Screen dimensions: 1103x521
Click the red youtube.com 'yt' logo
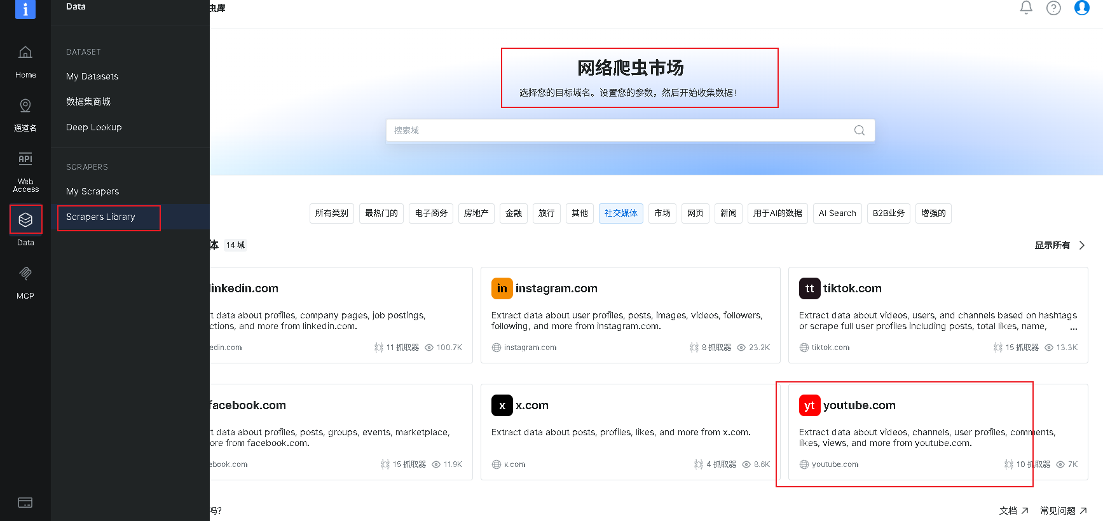point(810,405)
